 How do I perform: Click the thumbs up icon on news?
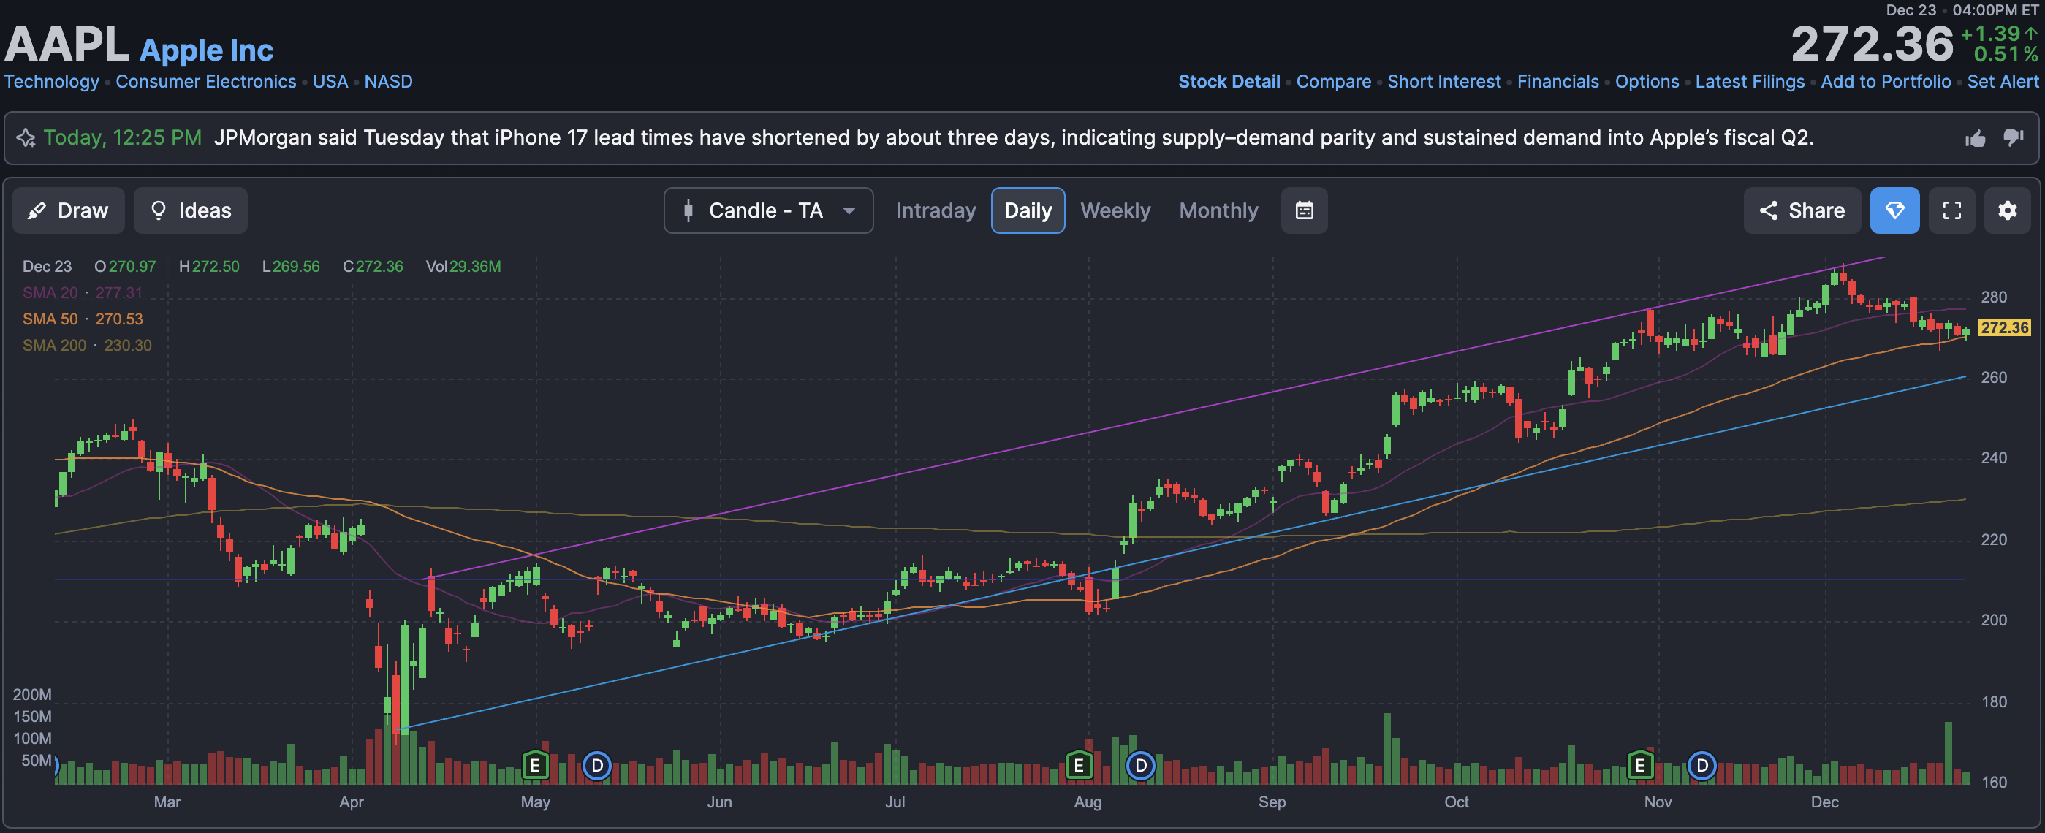pyautogui.click(x=1975, y=139)
